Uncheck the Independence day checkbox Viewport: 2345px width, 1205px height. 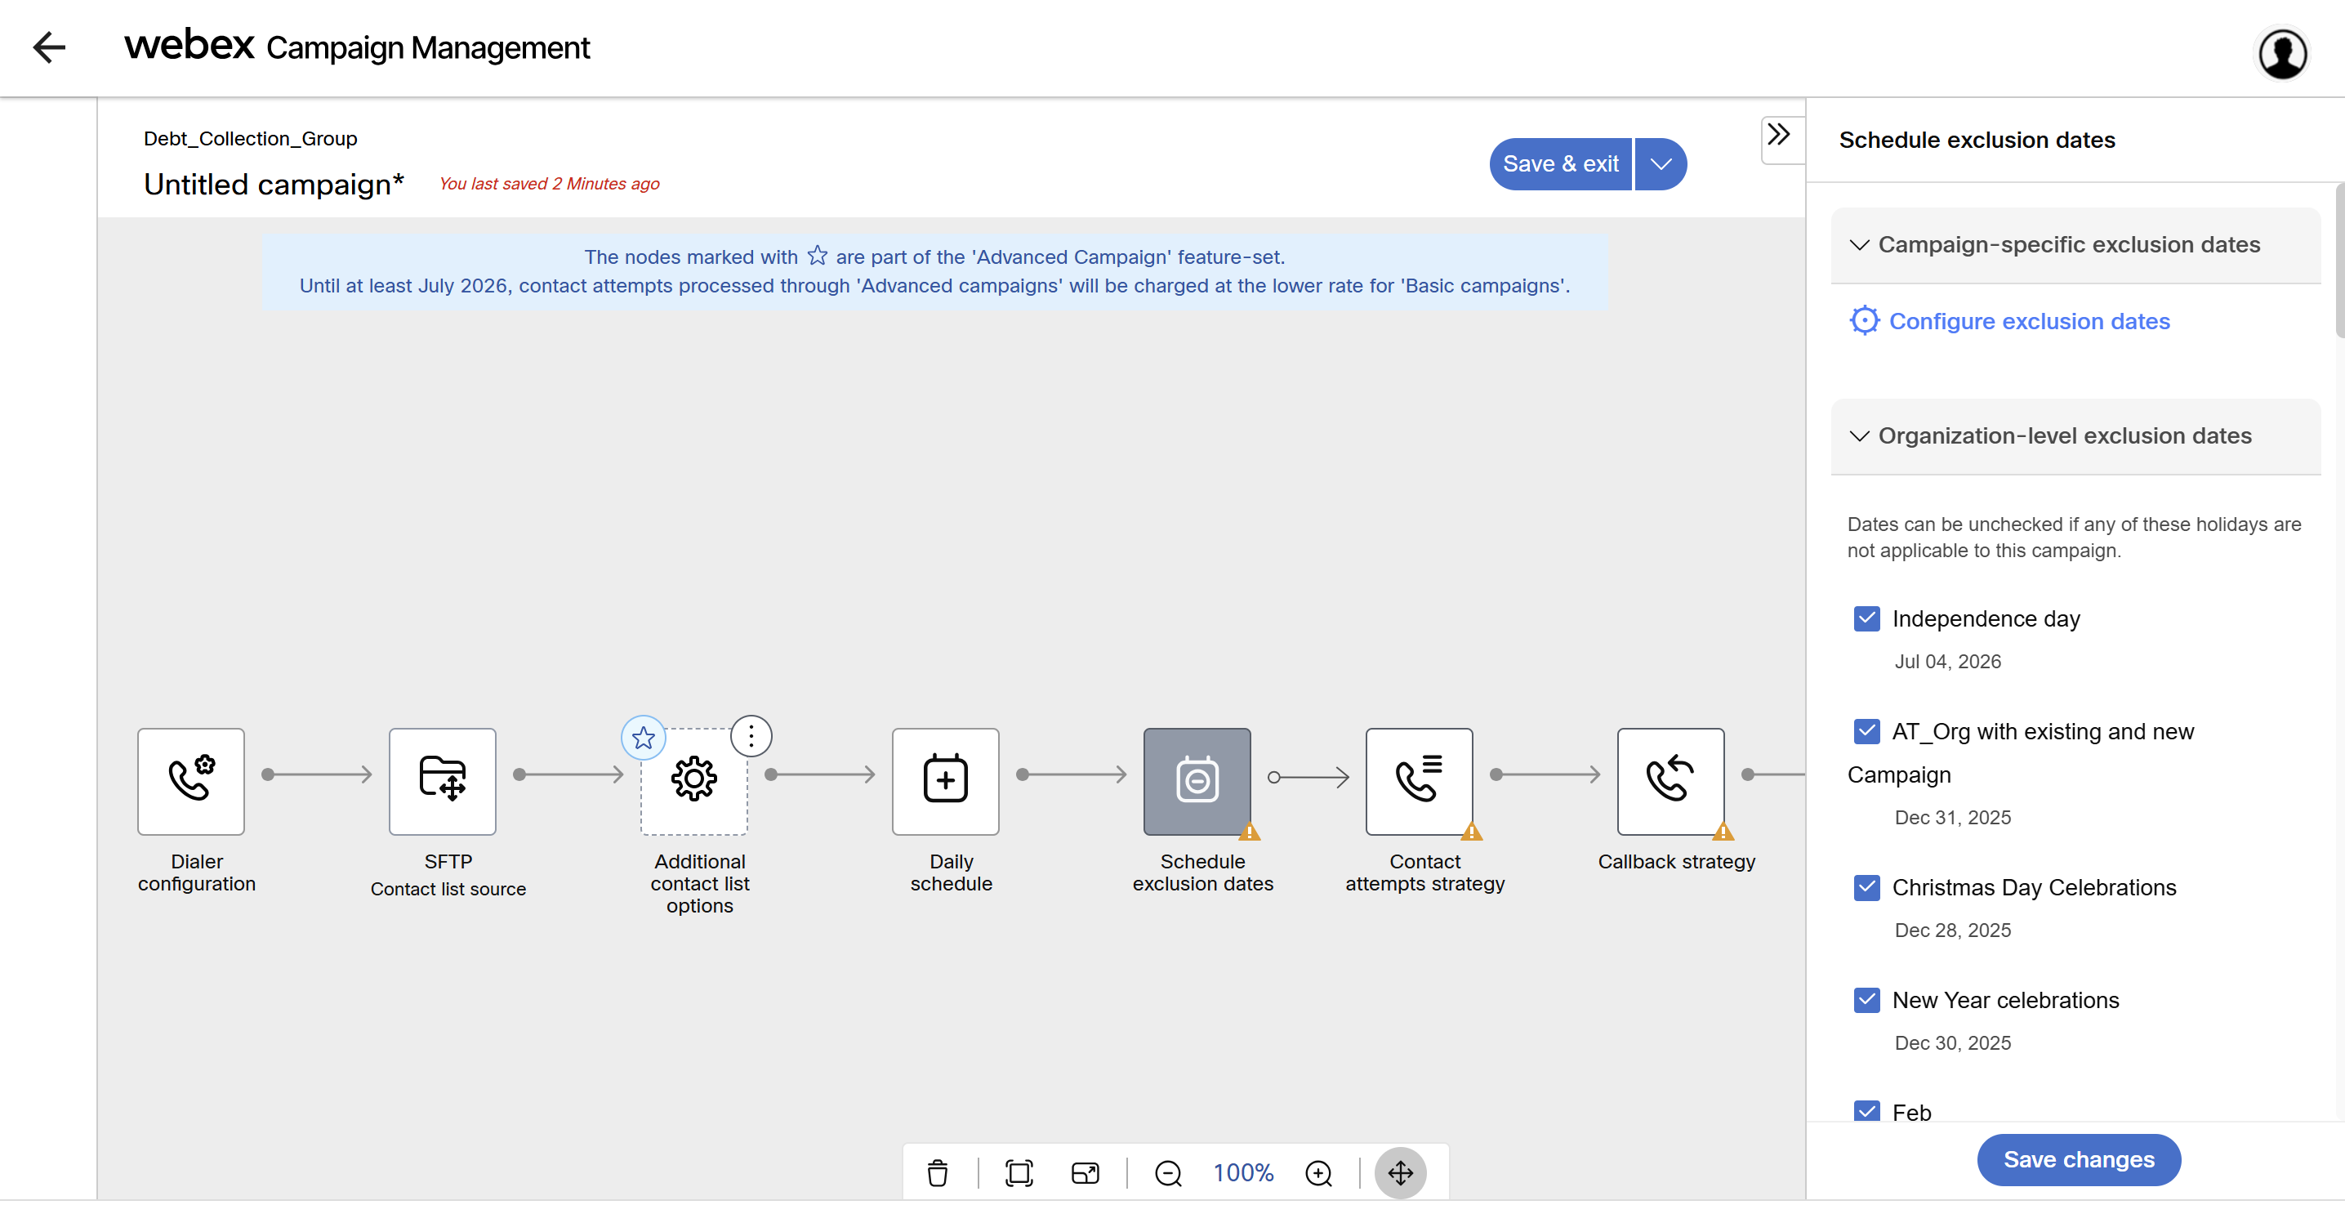[x=1866, y=618]
